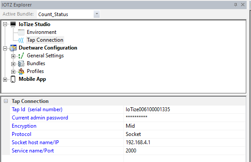Click the Tap Connection group header text

[x=30, y=101]
